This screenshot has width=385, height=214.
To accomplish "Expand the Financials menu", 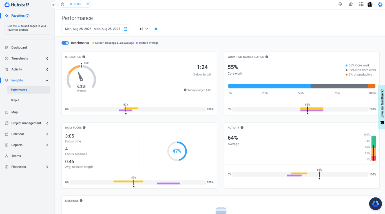I will (x=47, y=167).
